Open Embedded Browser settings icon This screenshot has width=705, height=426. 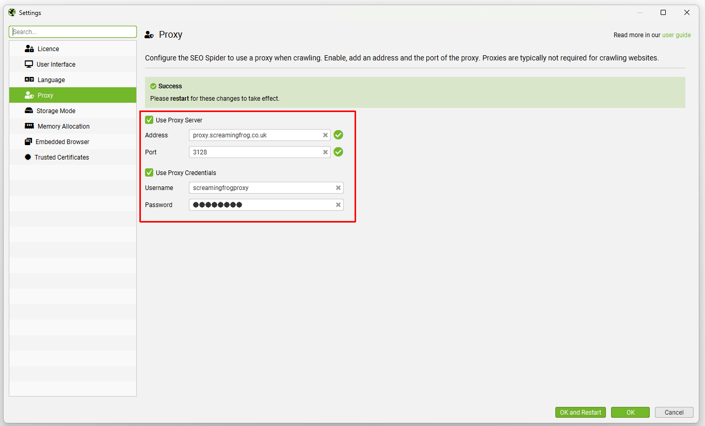(x=28, y=141)
